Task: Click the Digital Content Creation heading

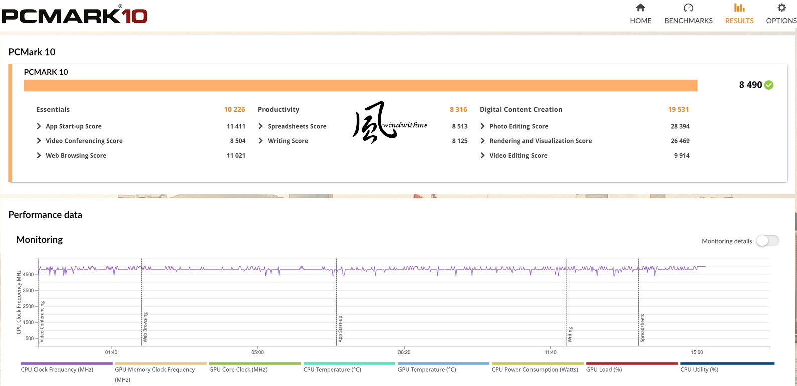Action: tap(521, 109)
